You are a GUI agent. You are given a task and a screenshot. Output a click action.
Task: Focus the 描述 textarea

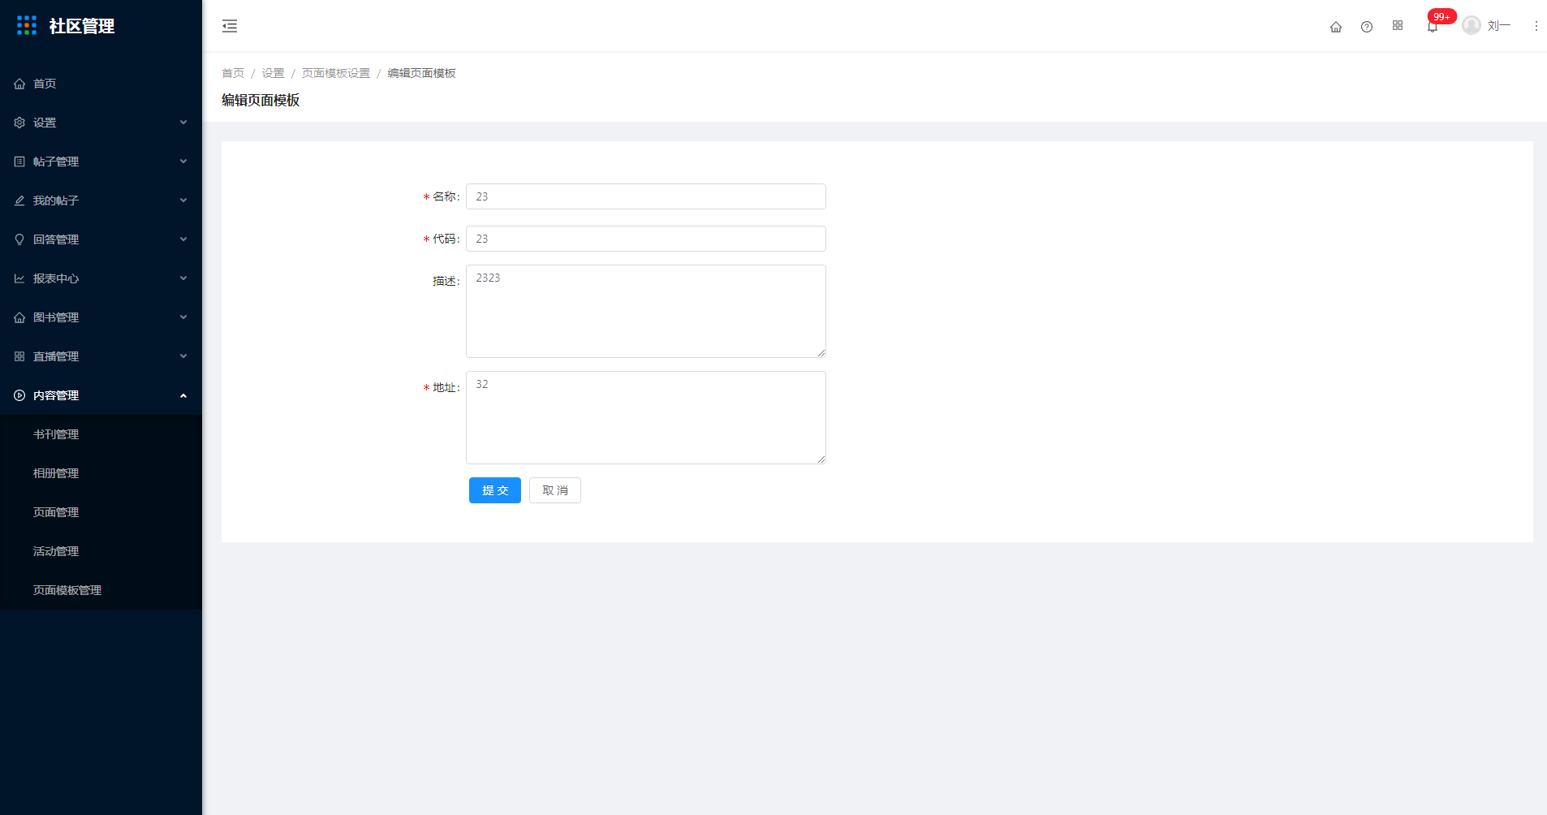(x=646, y=311)
